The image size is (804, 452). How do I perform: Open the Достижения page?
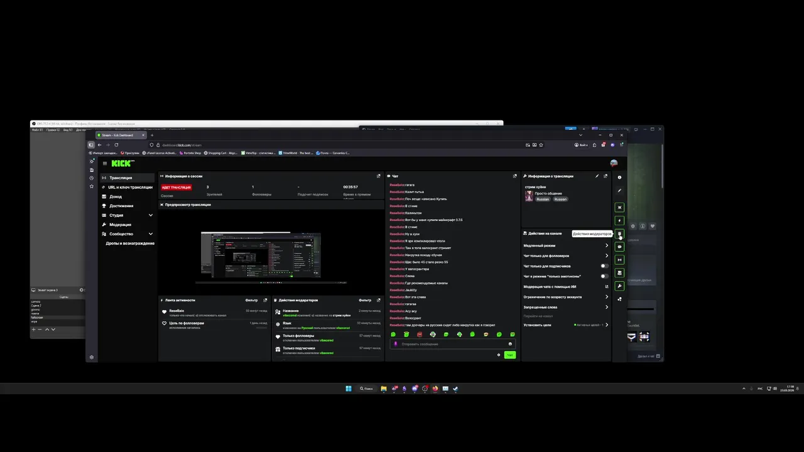pyautogui.click(x=128, y=206)
